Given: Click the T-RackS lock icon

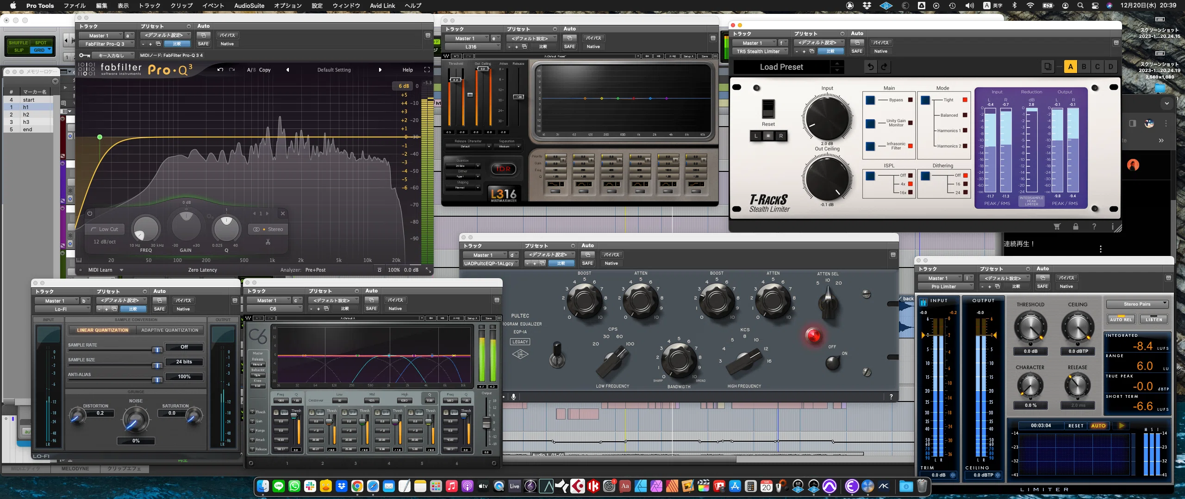Looking at the screenshot, I should point(1075,226).
